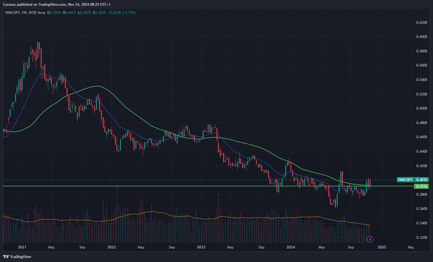Click the low value L0.3875
Image resolution: width=433 pixels, height=262 pixels.
coord(84,13)
